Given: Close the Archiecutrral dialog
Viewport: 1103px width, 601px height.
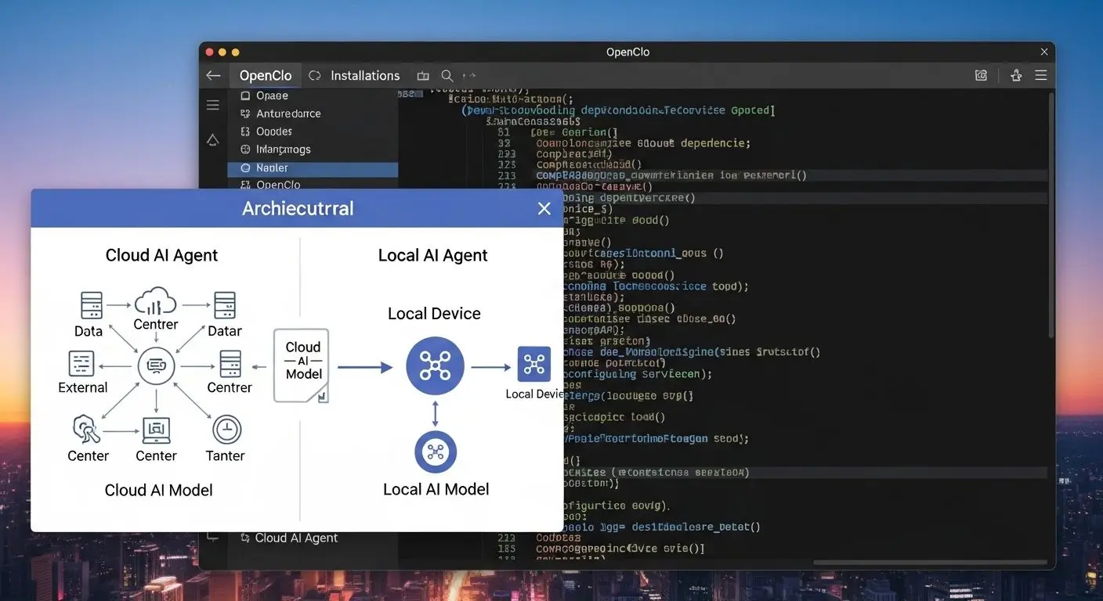Looking at the screenshot, I should [x=544, y=208].
